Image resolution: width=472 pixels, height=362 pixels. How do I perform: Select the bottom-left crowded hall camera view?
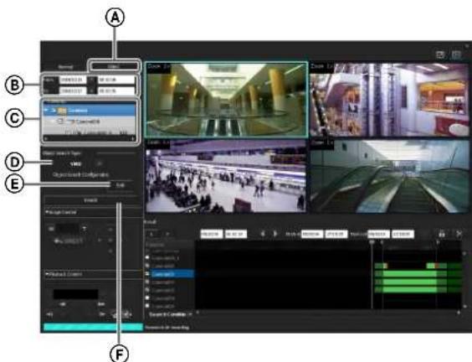click(x=226, y=176)
